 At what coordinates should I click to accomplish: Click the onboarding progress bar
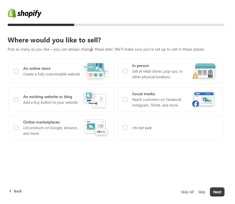[116, 25]
